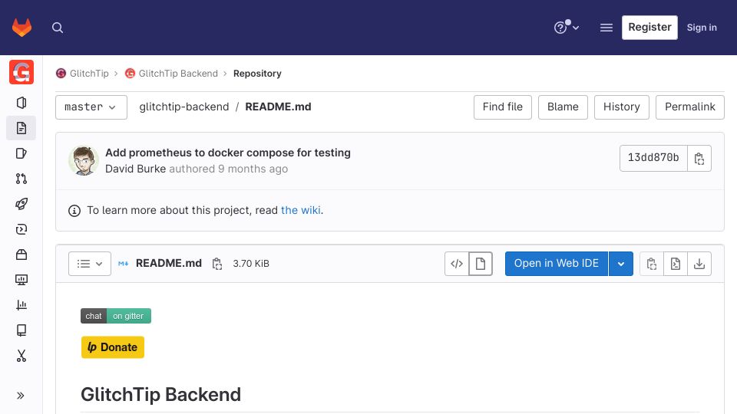The height and width of the screenshot is (414, 737).
Task: Expand the sidebar with the double chevron
Action: (x=21, y=396)
